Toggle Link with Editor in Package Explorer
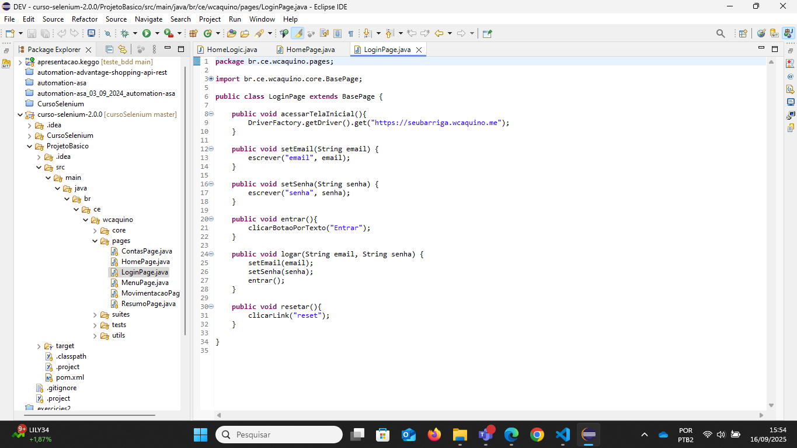Screen dimensions: 797x448 click(122, 50)
